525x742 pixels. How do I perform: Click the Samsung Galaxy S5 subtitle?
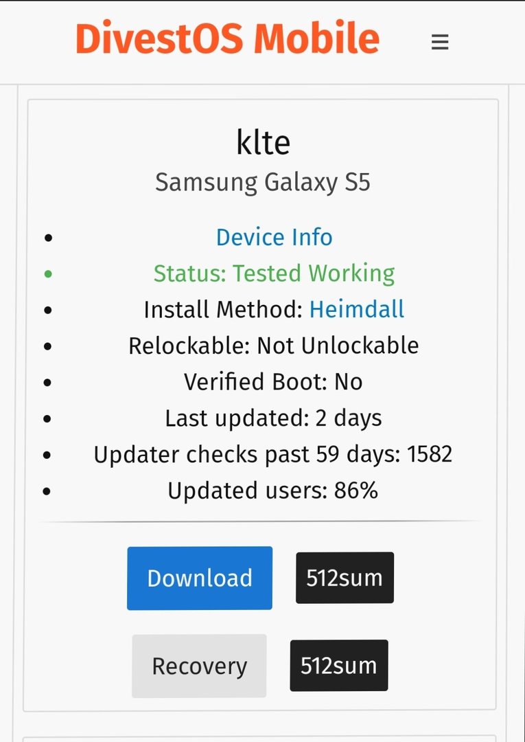pyautogui.click(x=263, y=183)
